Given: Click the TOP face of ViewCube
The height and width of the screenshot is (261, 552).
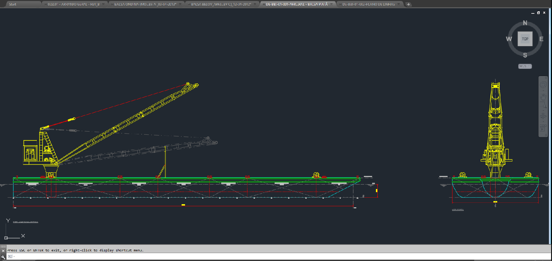Looking at the screenshot, I should coord(525,39).
